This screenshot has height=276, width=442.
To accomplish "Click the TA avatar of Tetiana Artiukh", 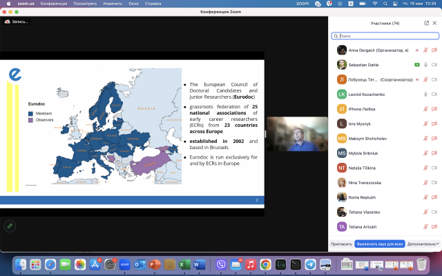I will tap(342, 227).
